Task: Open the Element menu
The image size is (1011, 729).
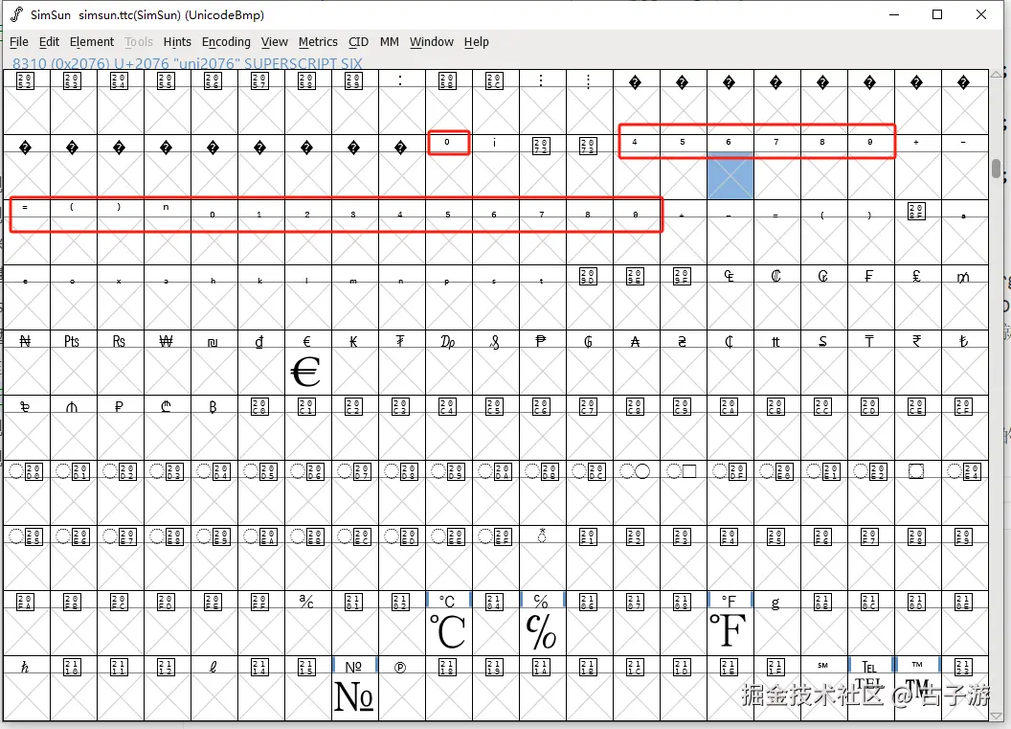Action: pyautogui.click(x=92, y=42)
